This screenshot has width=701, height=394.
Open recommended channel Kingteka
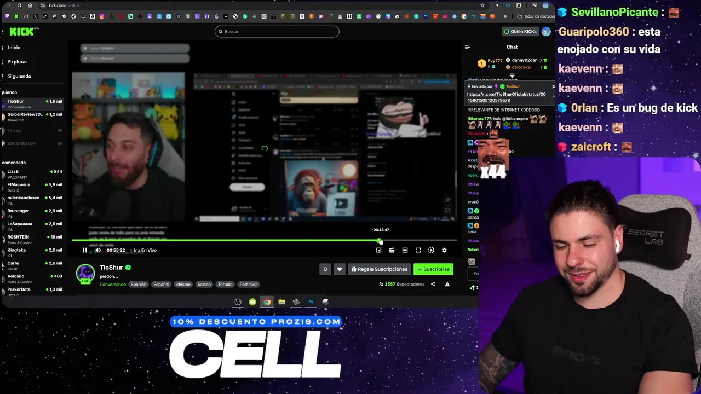click(33, 253)
